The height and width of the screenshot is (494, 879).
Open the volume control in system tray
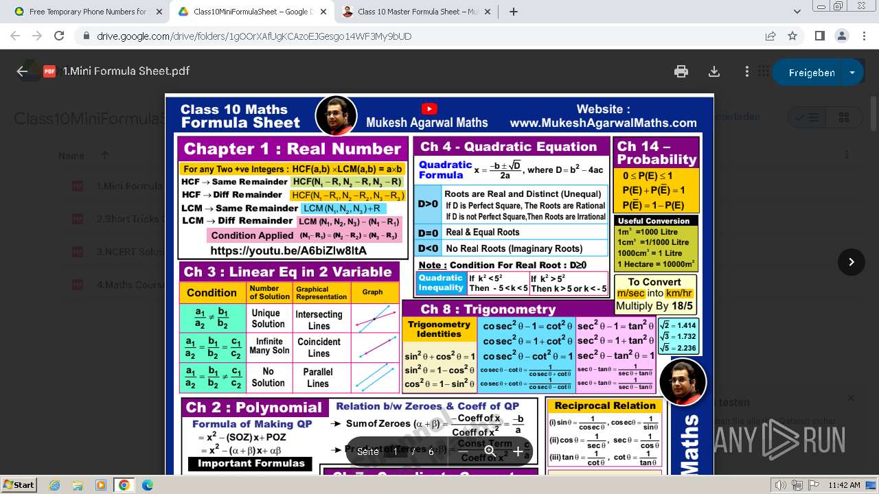pos(781,485)
